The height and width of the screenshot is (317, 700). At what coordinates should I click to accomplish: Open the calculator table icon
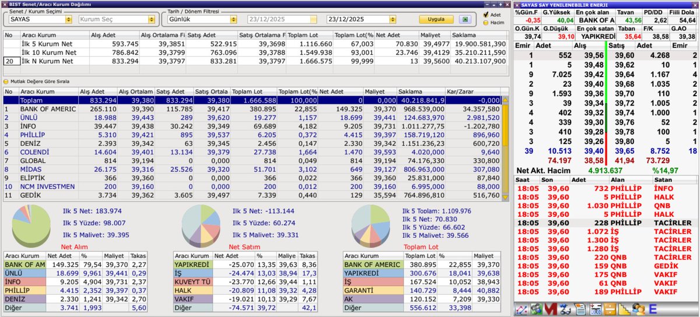click(596, 309)
